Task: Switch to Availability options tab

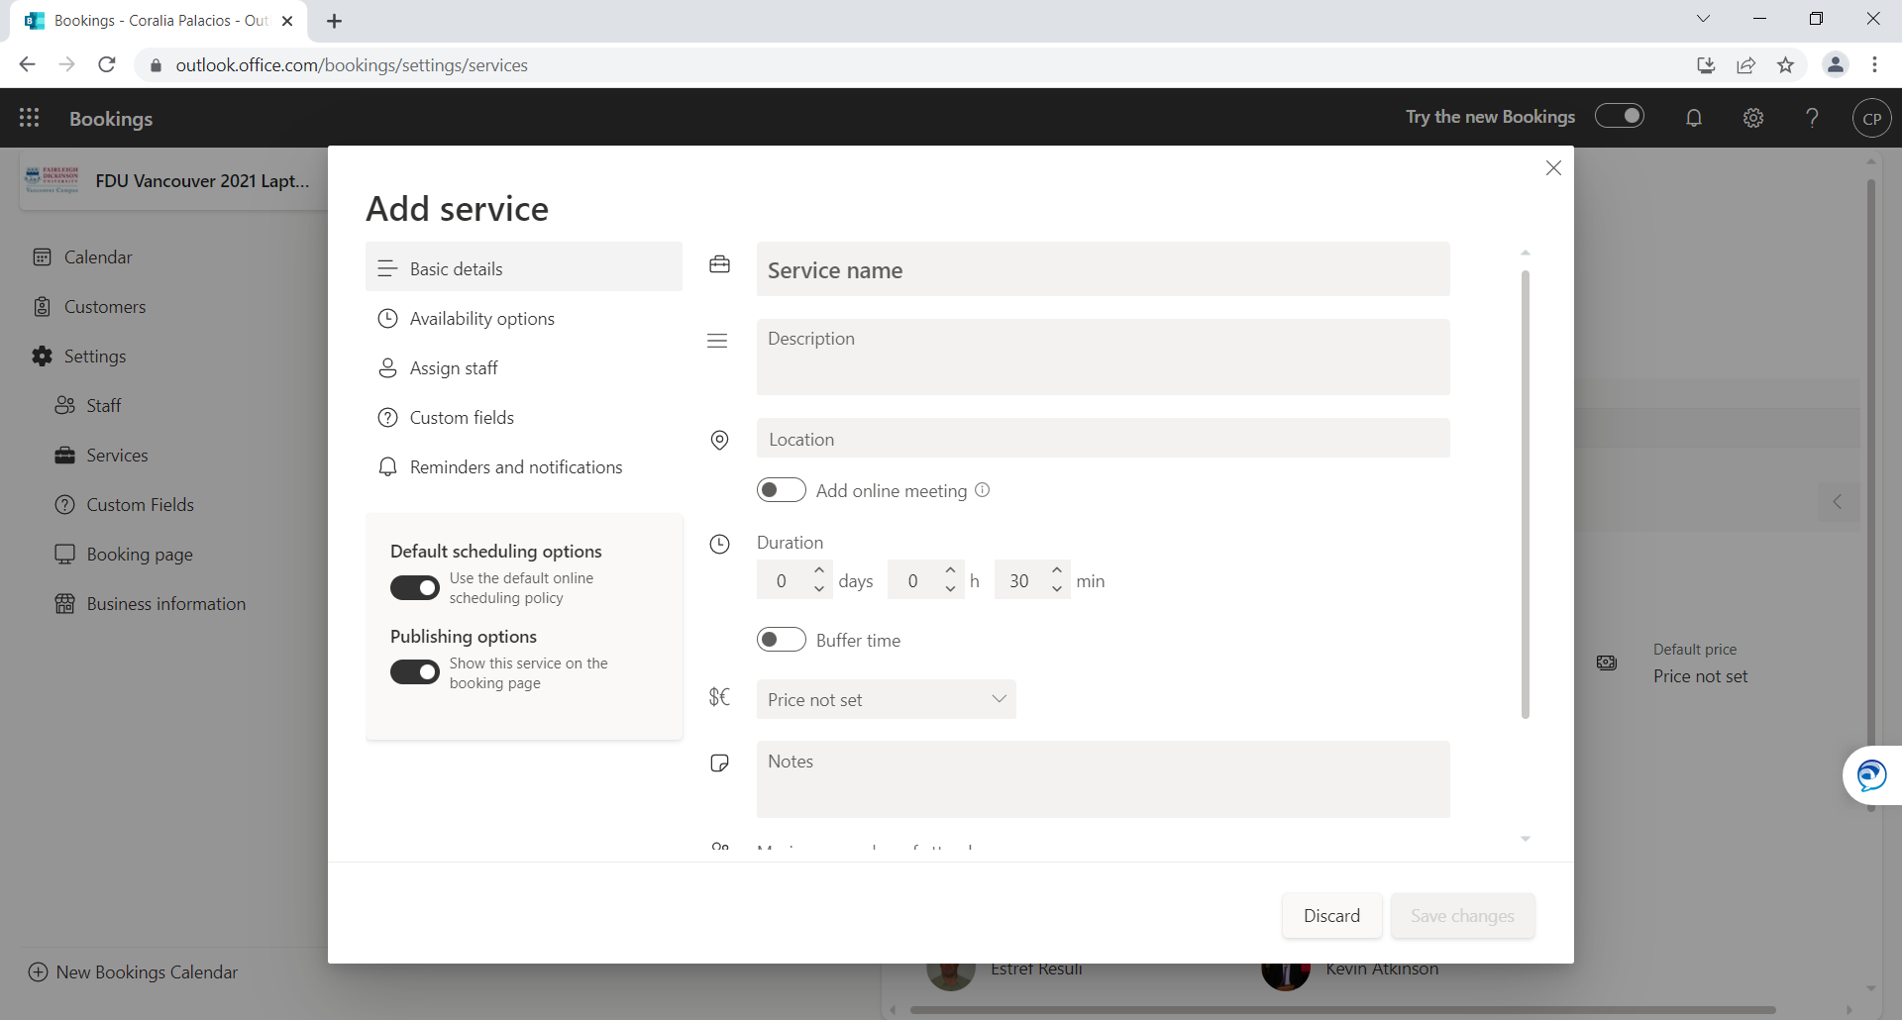Action: pyautogui.click(x=481, y=319)
